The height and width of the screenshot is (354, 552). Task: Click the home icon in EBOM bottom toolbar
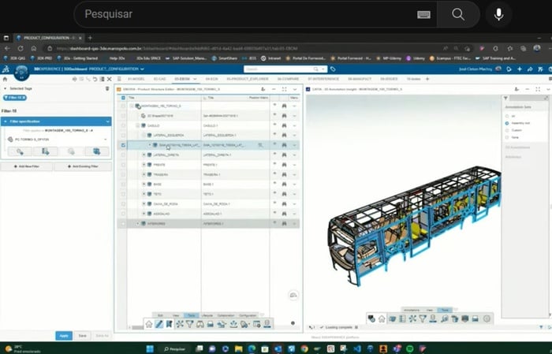pos(149,324)
